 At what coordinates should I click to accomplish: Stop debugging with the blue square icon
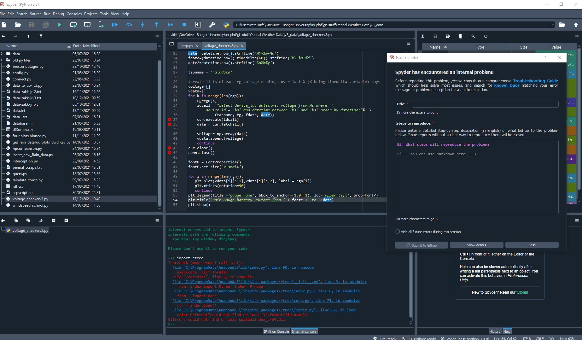pyautogui.click(x=184, y=25)
